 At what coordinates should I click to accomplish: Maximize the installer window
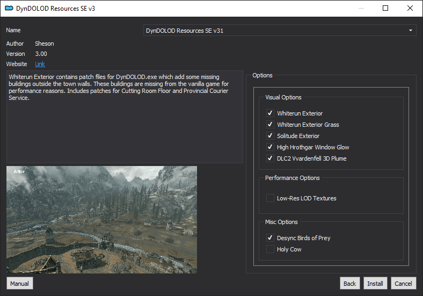point(385,9)
